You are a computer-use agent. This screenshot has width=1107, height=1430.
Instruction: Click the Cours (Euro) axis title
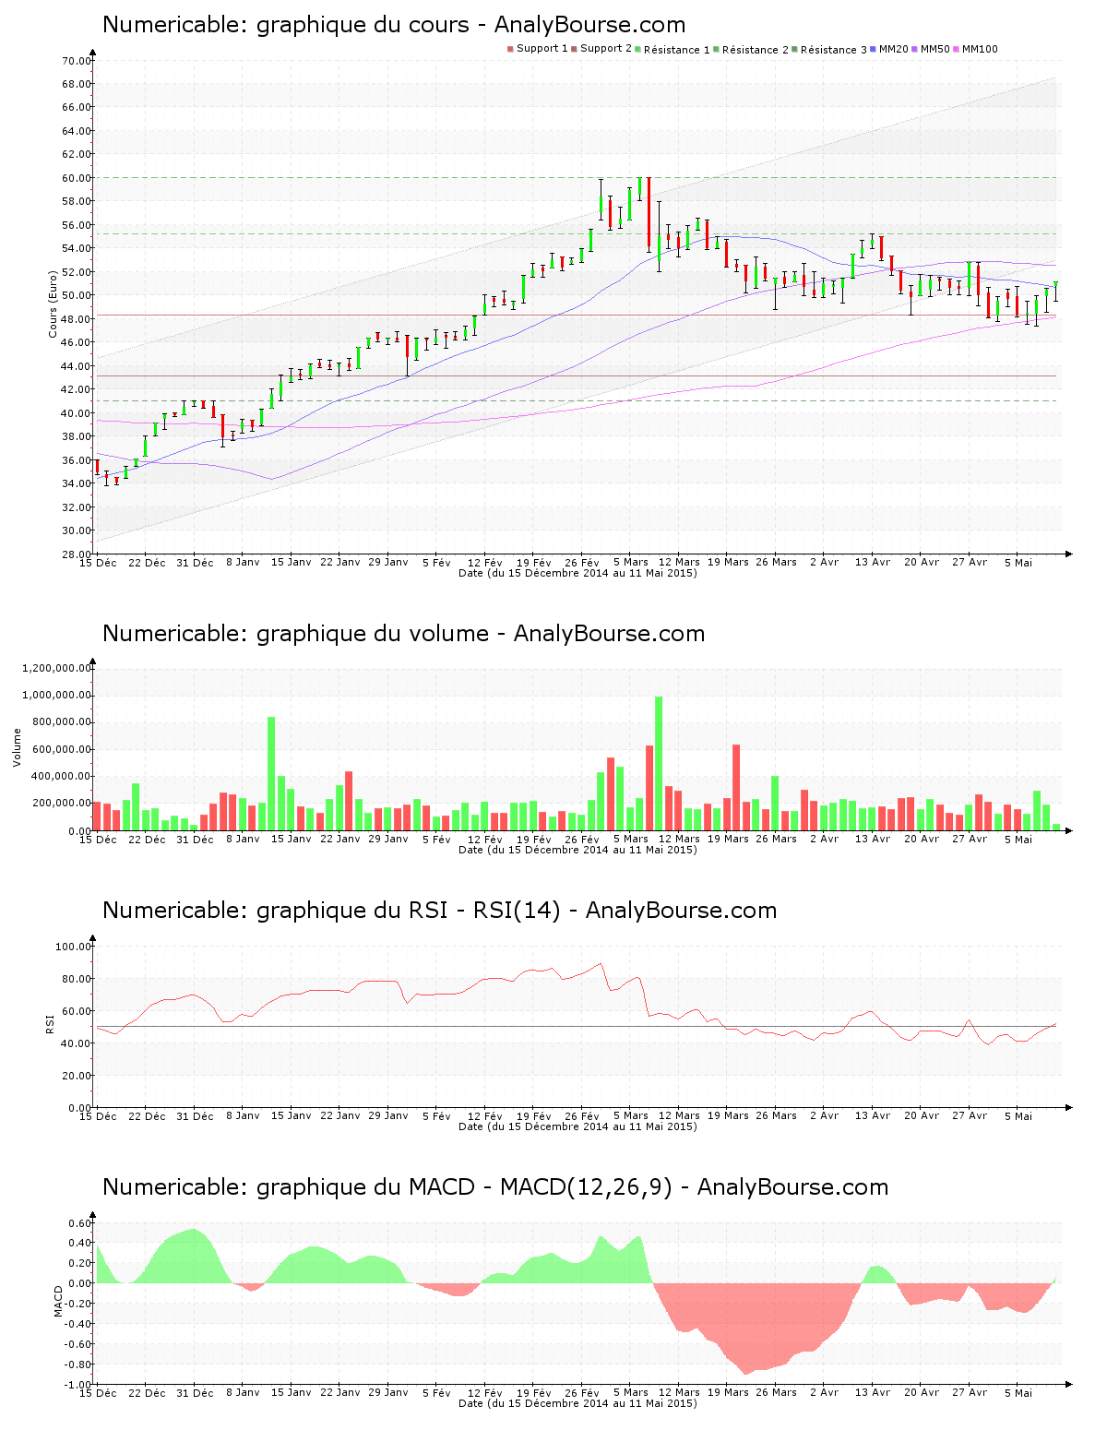[54, 304]
